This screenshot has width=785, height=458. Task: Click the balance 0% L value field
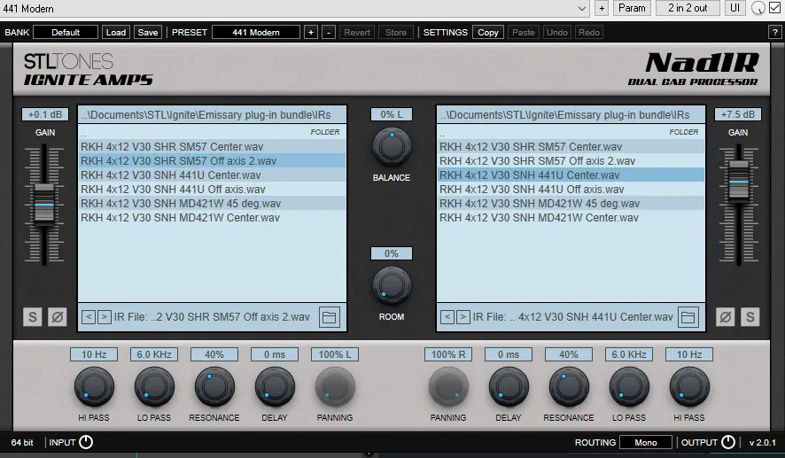click(392, 114)
